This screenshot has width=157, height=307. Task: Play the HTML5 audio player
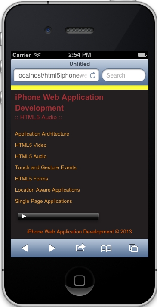pyautogui.click(x=24, y=216)
